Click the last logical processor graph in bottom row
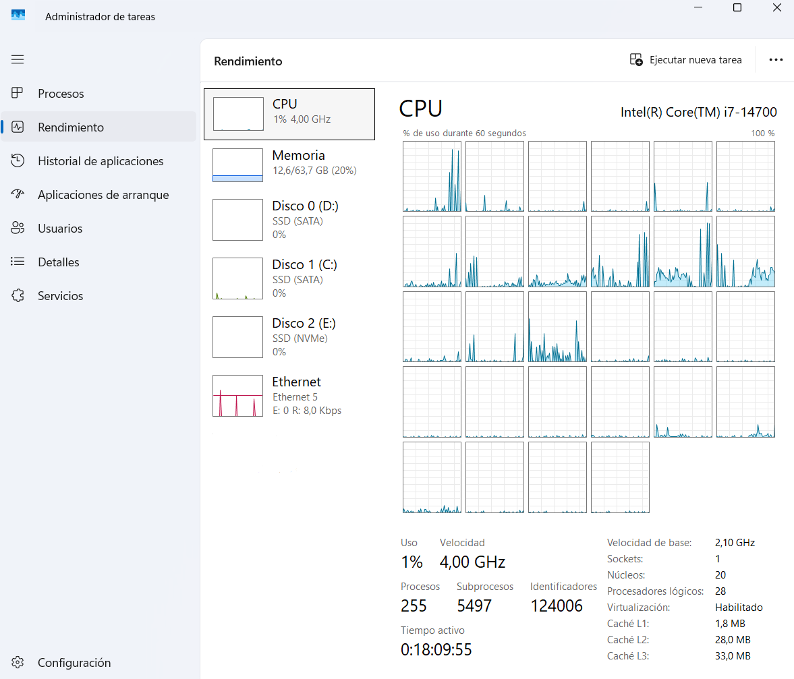Viewport: 794px width, 679px height. point(620,477)
